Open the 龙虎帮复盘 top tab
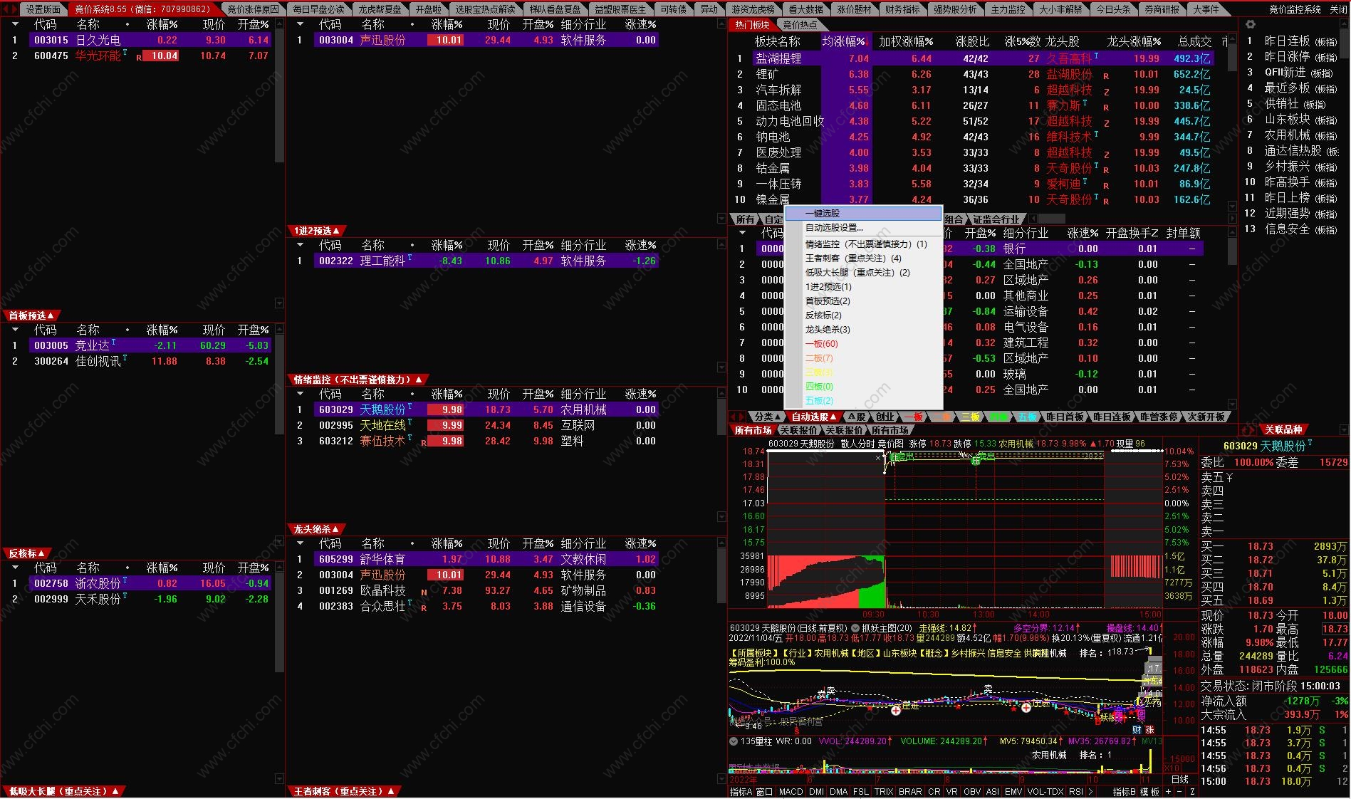Viewport: 1351px width, 799px height. pos(380,9)
